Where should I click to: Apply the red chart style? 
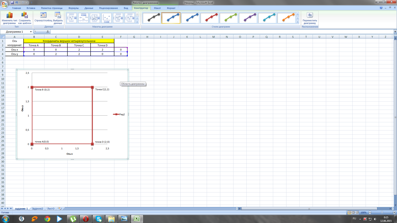[x=209, y=18]
